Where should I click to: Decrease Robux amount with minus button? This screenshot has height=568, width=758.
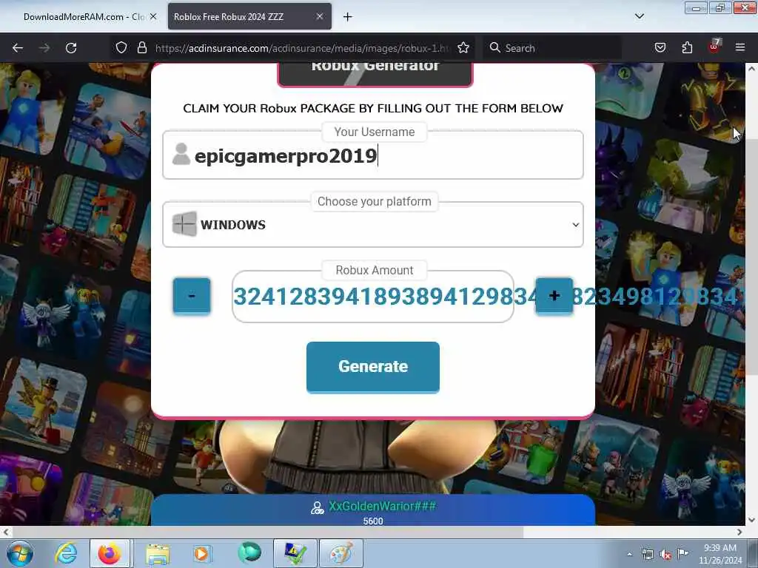pos(192,296)
